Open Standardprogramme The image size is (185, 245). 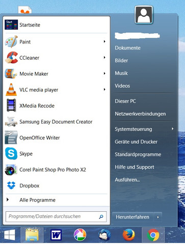click(x=138, y=154)
